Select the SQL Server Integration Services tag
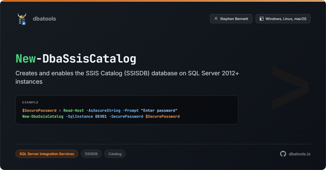This screenshot has width=326, height=170. point(47,154)
